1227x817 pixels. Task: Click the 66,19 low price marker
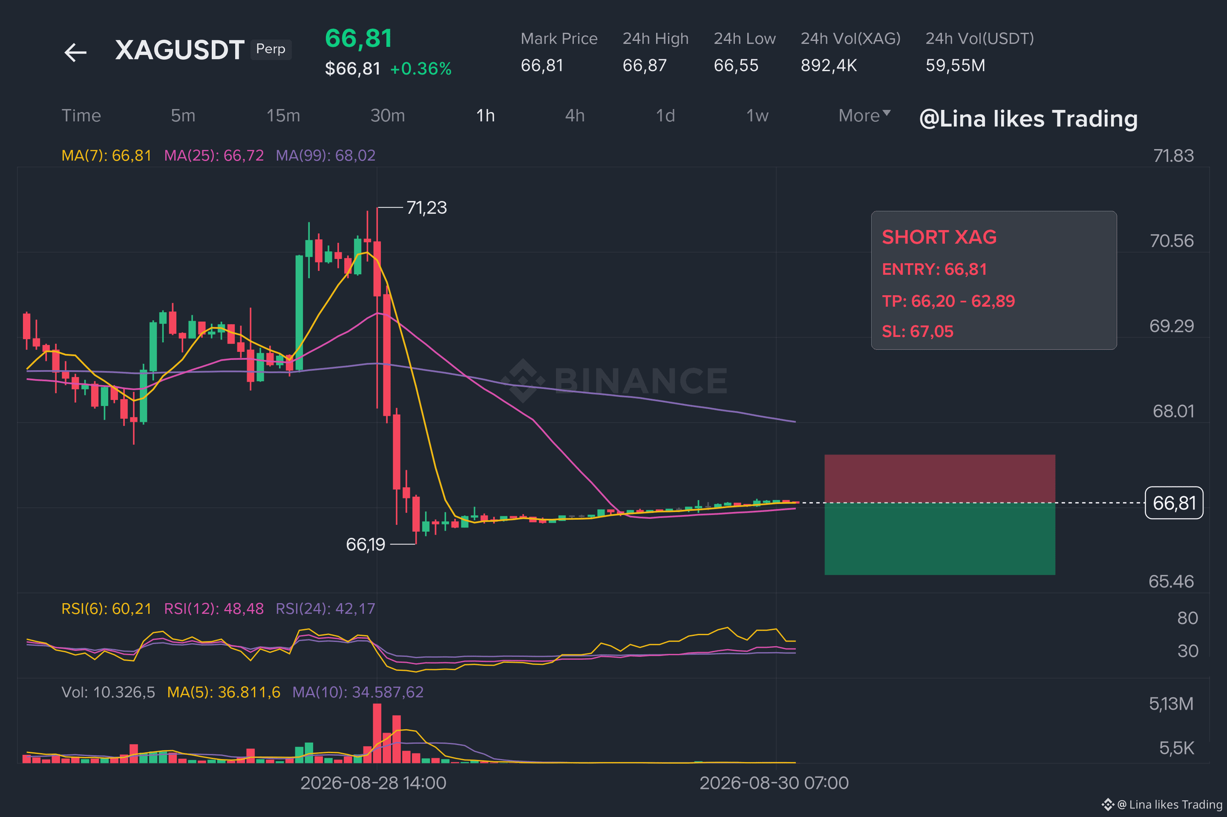366,545
